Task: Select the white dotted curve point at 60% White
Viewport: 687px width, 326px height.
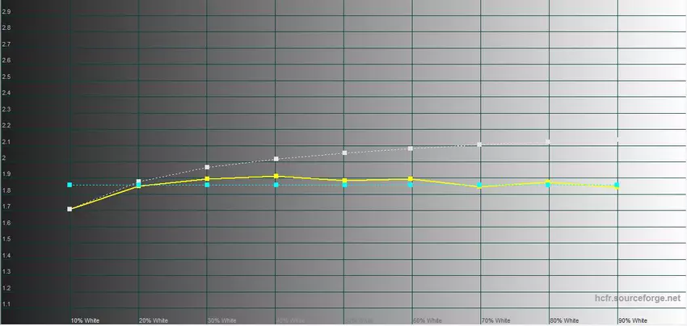Action: tap(411, 148)
